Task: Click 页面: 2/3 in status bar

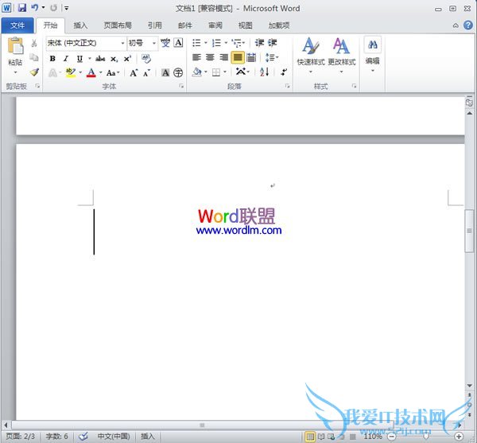Action: (21, 437)
